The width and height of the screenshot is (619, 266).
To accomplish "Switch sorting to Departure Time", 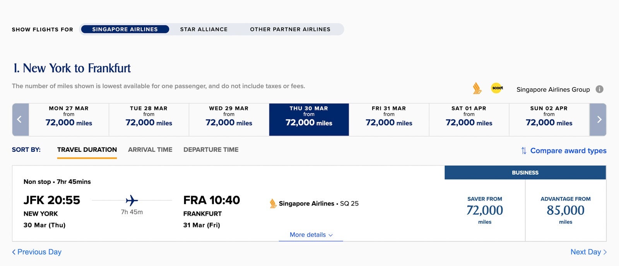I will click(211, 149).
